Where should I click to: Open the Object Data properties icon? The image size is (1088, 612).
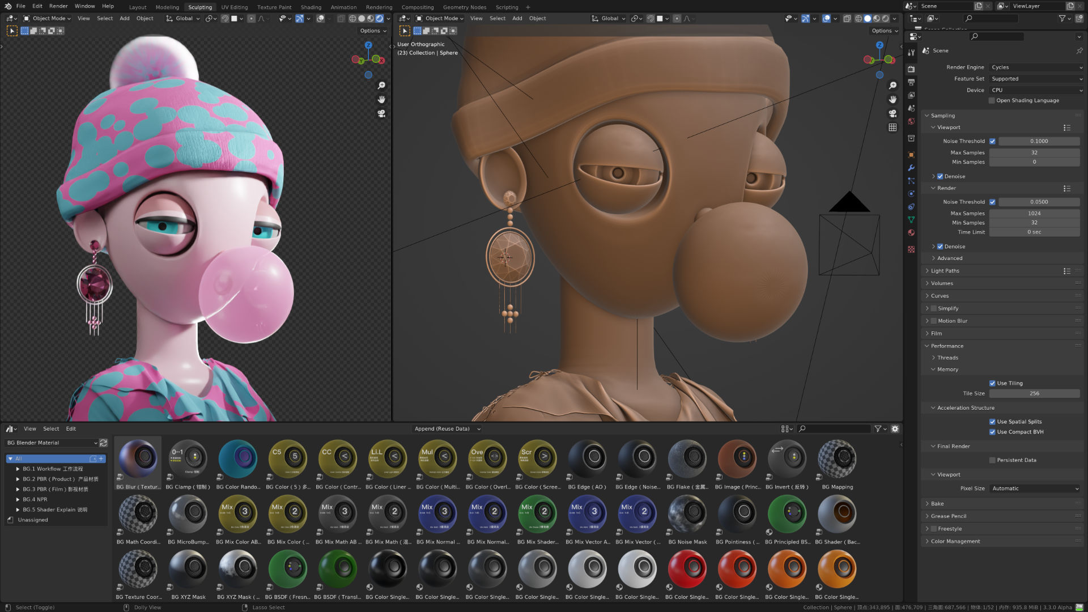coord(911,220)
